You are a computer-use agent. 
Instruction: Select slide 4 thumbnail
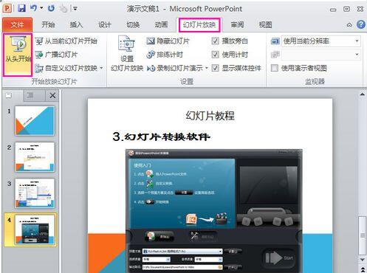(35, 229)
